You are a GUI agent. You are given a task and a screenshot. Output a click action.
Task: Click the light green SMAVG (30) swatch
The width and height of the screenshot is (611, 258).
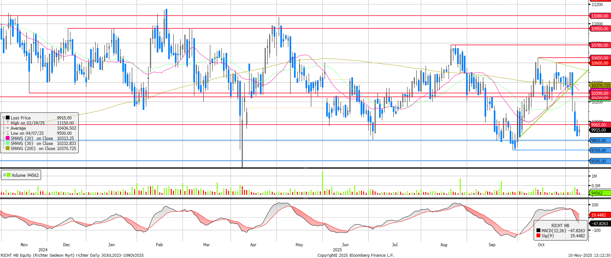tap(8, 143)
